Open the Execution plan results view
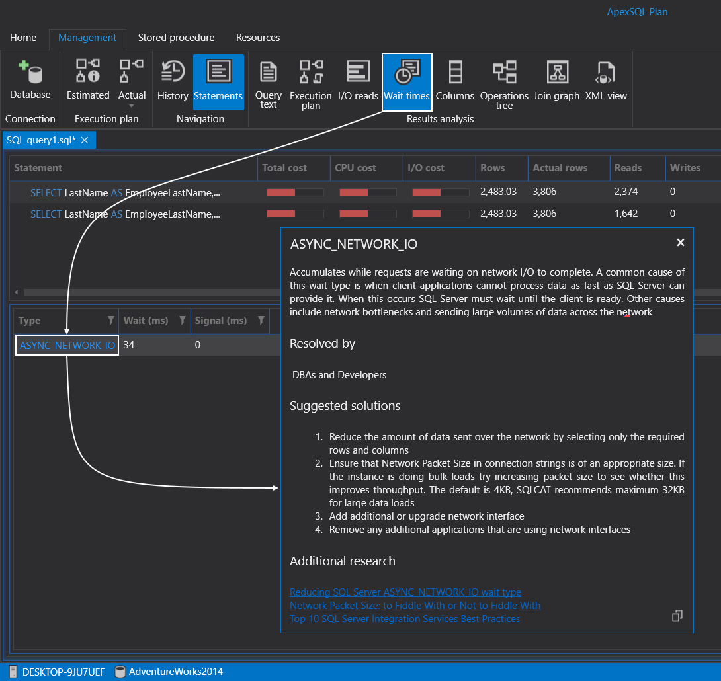721x681 pixels. (310, 83)
